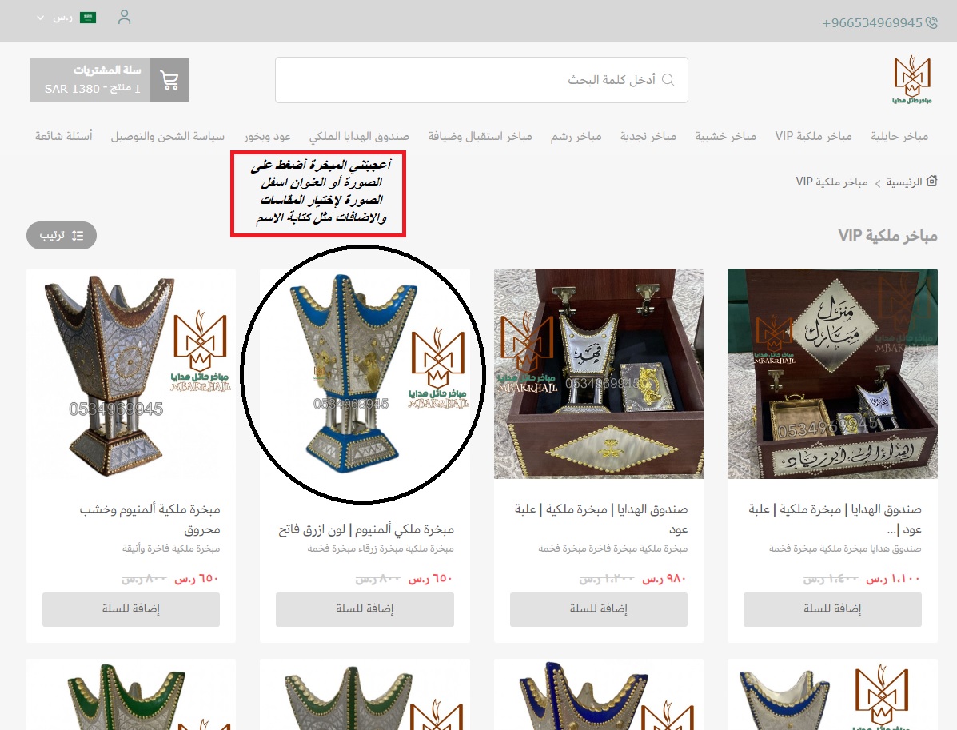Image resolution: width=957 pixels, height=730 pixels.
Task: Click the home icon in breadcrumb
Action: 931,182
